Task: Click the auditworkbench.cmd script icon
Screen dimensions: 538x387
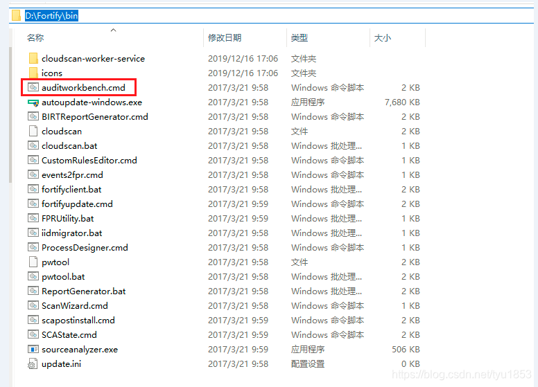Action: coord(33,87)
